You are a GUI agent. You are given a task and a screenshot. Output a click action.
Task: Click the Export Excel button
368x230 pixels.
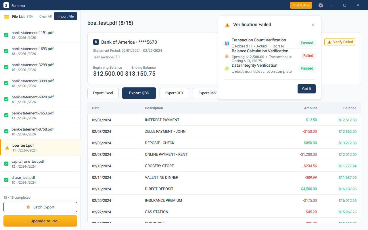tap(103, 93)
